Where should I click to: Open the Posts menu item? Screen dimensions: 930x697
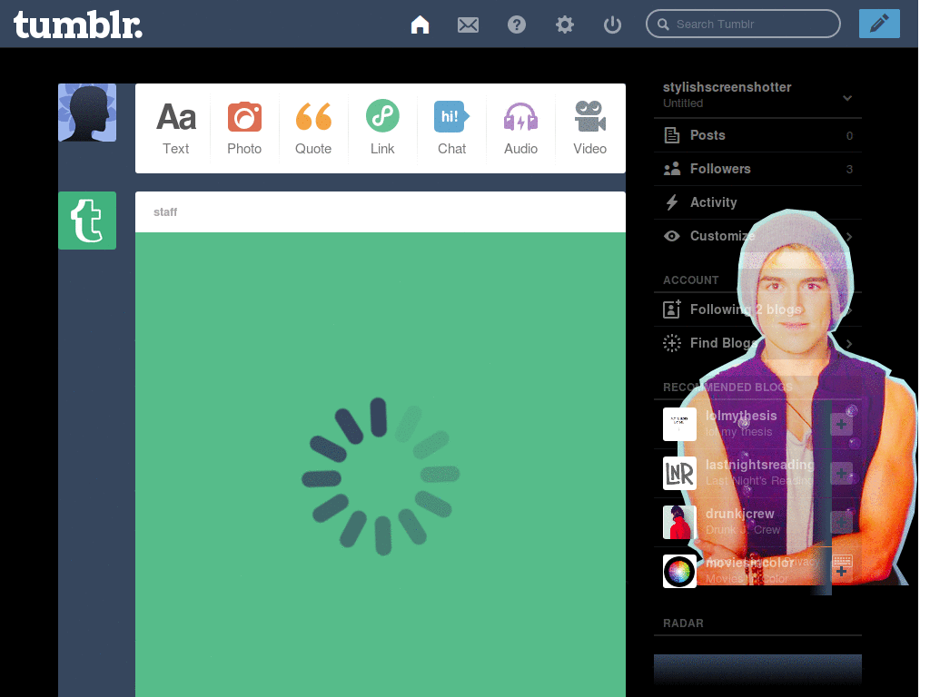point(757,135)
